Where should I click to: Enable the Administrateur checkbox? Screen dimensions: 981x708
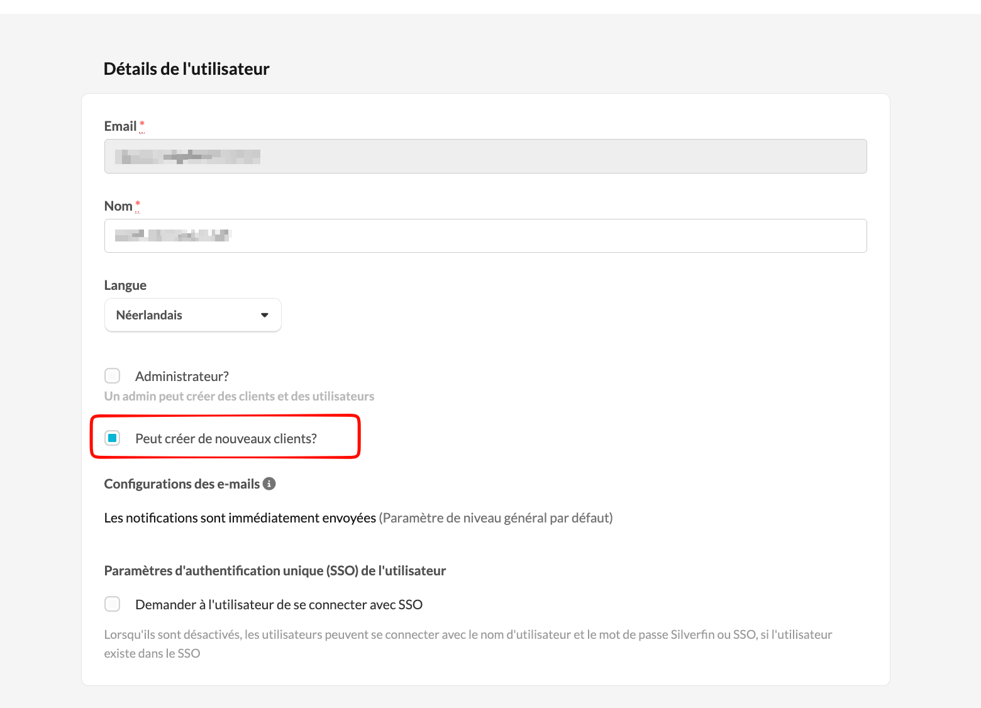tap(113, 376)
